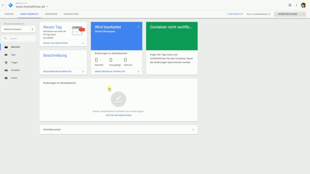310x174 pixels.
Task: Expand the Aktivitätsverlauf section
Action: point(118,130)
